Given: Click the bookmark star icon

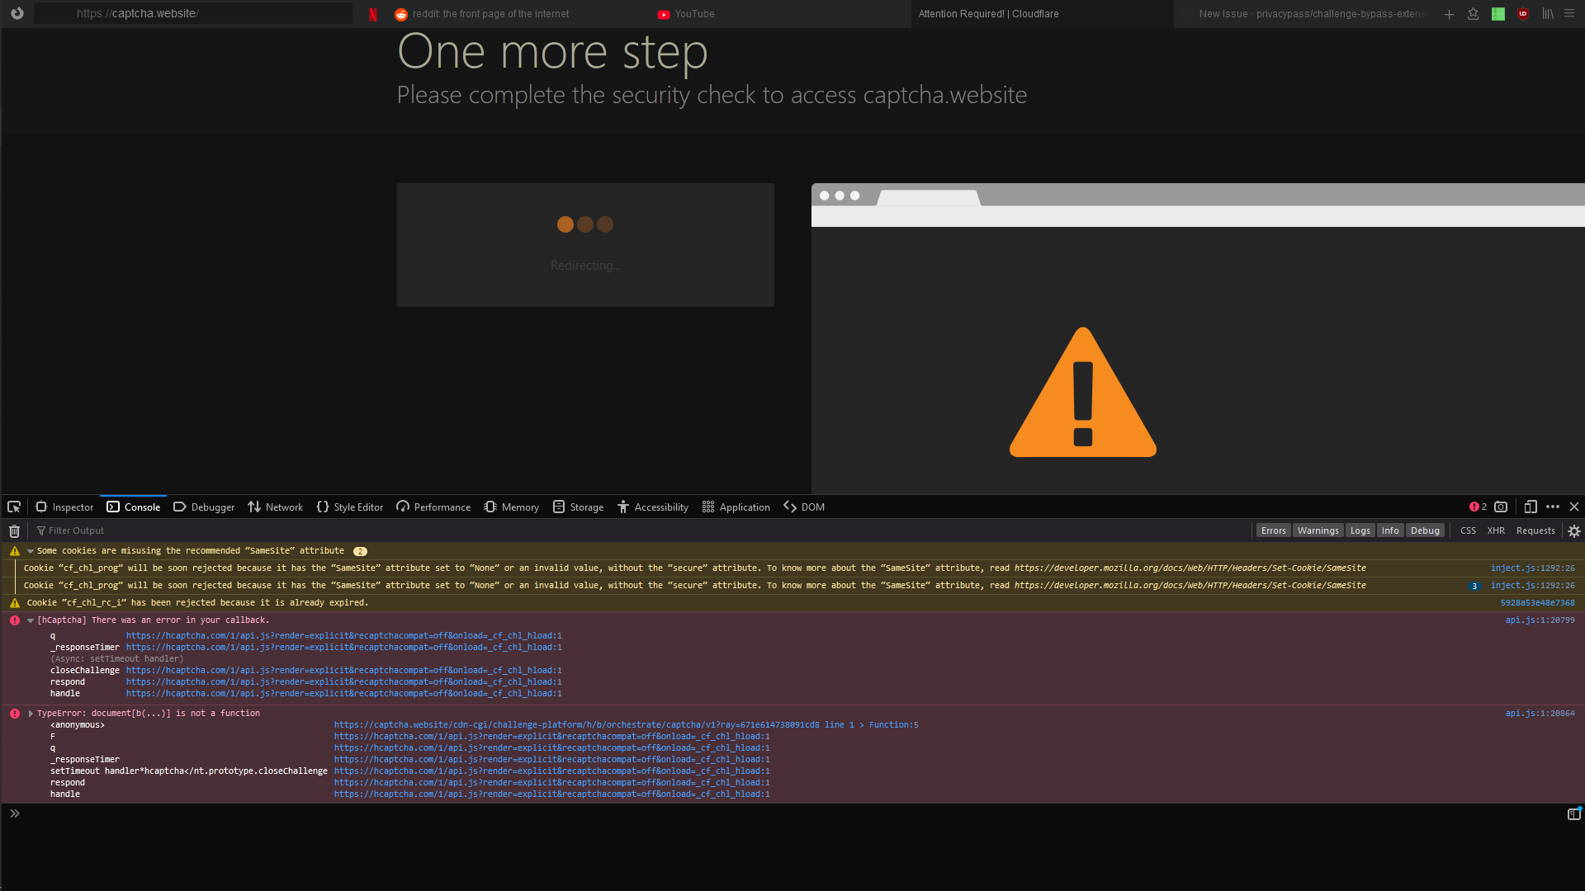Looking at the screenshot, I should pyautogui.click(x=1473, y=14).
